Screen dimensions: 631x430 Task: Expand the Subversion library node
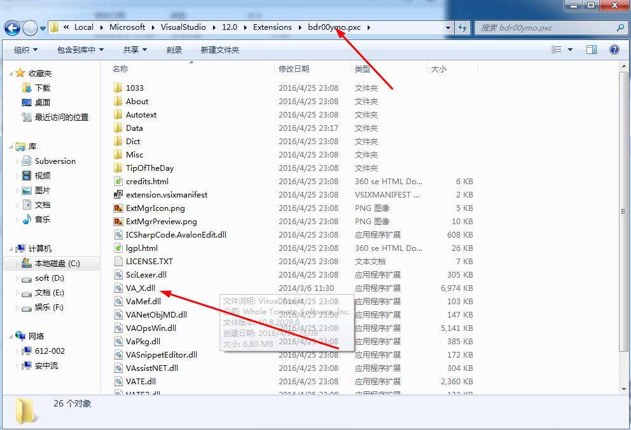click(x=17, y=161)
